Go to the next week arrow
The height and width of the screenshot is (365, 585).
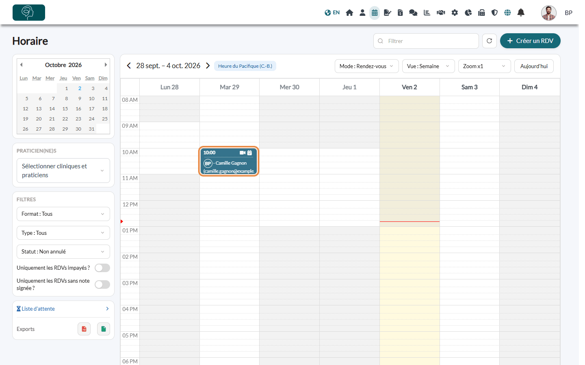[x=208, y=66]
